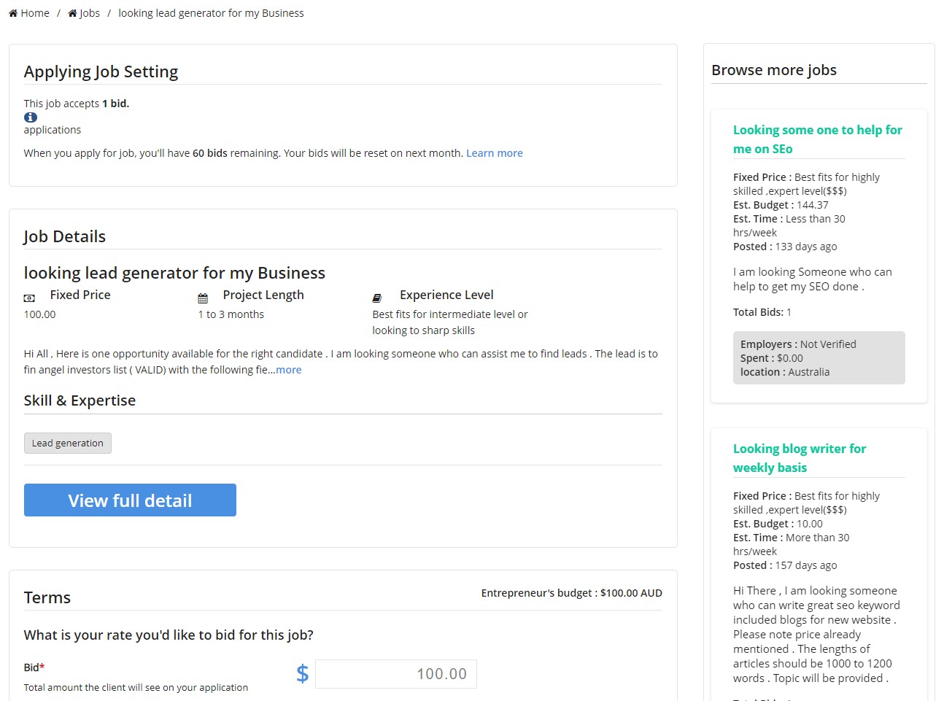Screen dimensions: 944x701
Task: Focus the Bid amount input field
Action: [x=396, y=674]
